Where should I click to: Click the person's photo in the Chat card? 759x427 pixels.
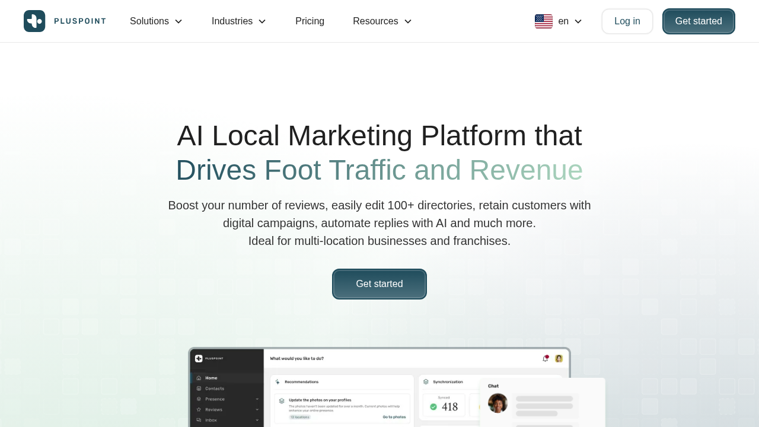[x=498, y=403]
